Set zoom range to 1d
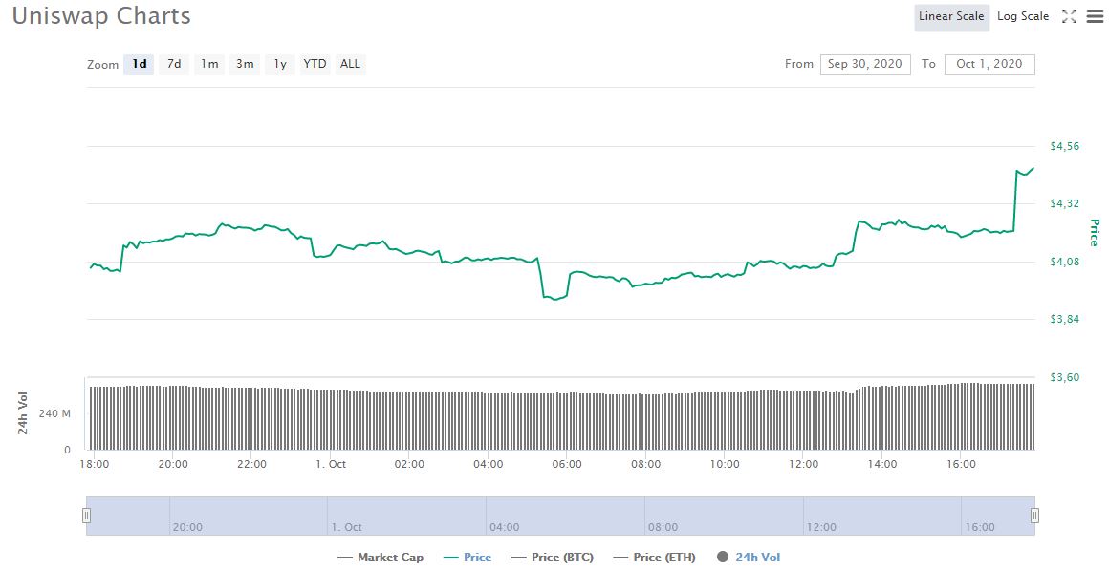This screenshot has width=1109, height=569. 140,64
